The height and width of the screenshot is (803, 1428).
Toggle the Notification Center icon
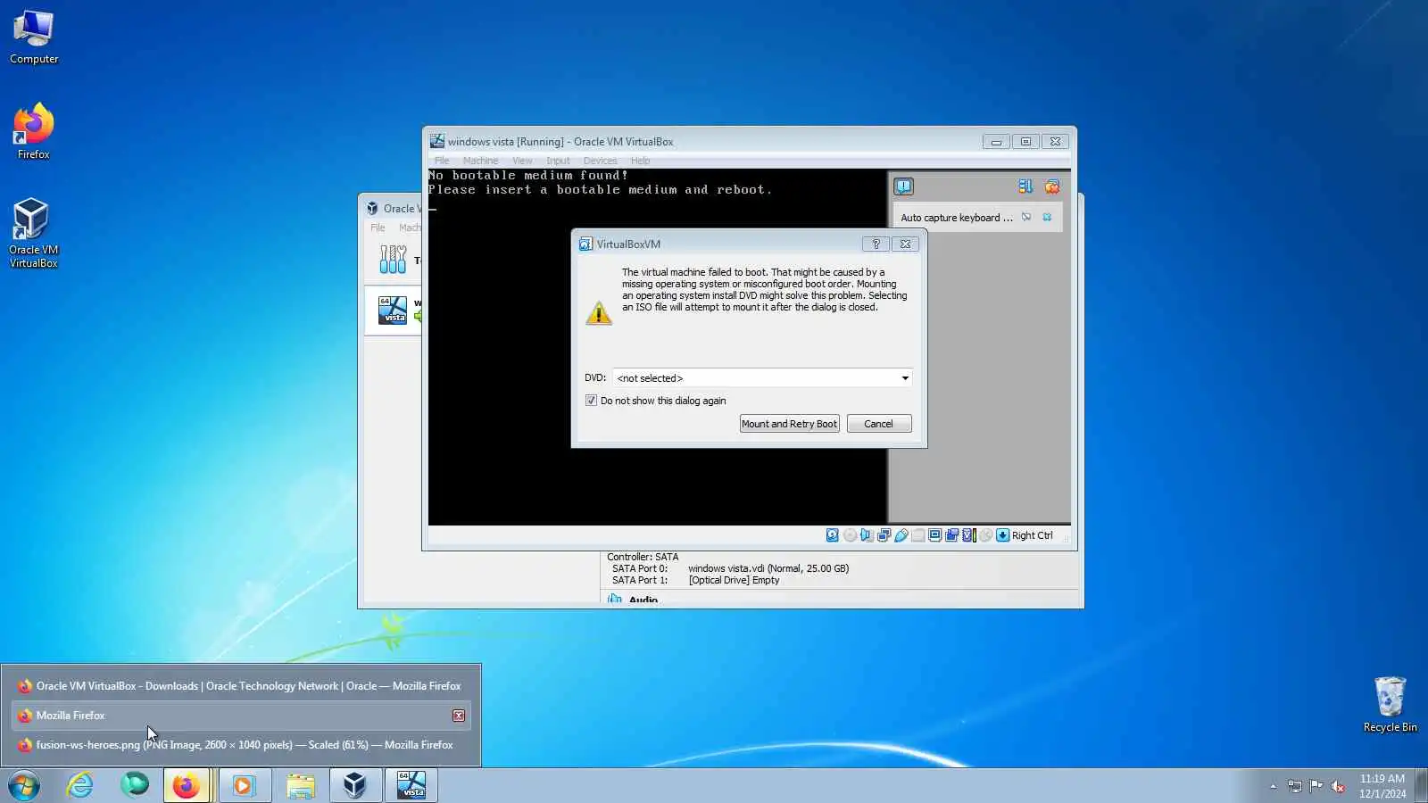tap(903, 186)
